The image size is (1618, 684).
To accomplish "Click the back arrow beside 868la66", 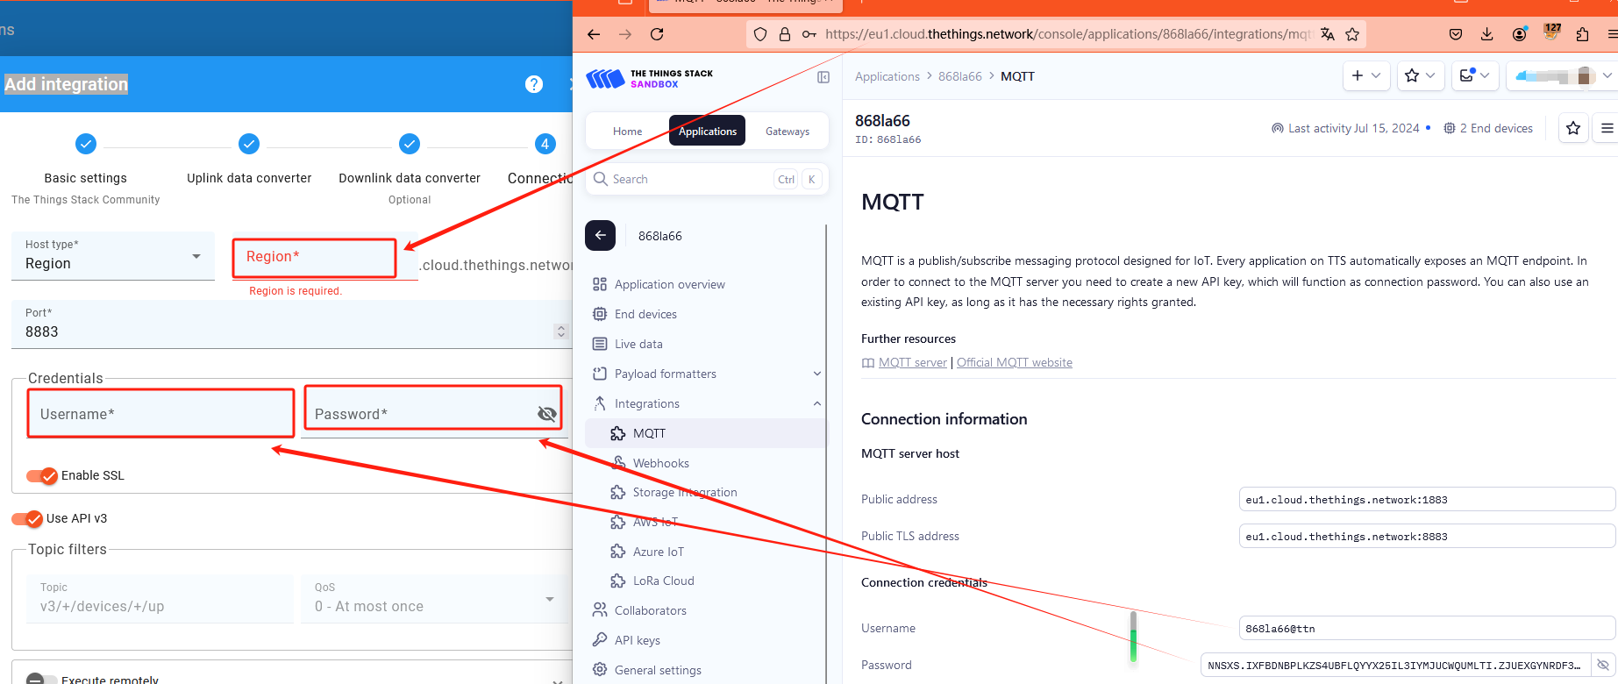I will 601,235.
